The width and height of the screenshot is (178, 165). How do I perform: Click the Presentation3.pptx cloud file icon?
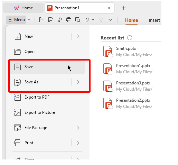(108, 86)
